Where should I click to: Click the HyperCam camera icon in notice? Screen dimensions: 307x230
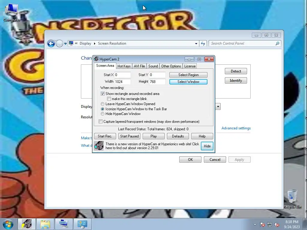99,146
